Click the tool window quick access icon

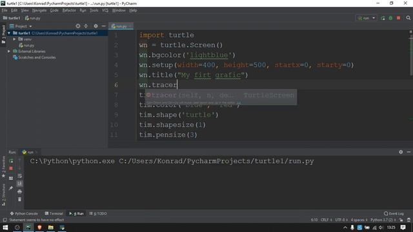[x=5, y=220]
